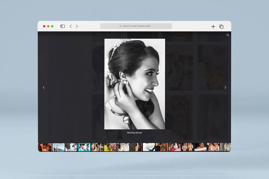Image resolution: width=269 pixels, height=179 pixels.
Task: Show the tab overview icon
Action: [221, 27]
